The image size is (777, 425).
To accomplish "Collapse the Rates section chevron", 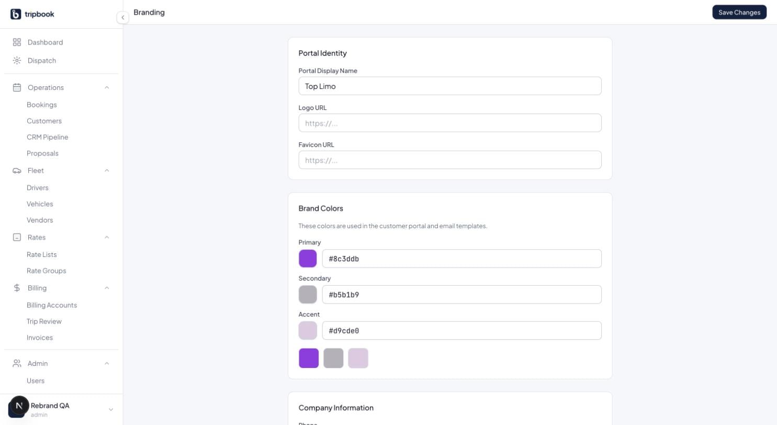I will pyautogui.click(x=107, y=237).
